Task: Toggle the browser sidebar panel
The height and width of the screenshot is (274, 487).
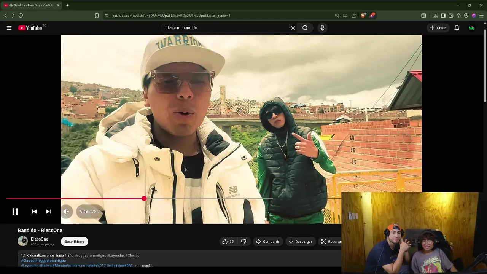Action: [x=444, y=16]
